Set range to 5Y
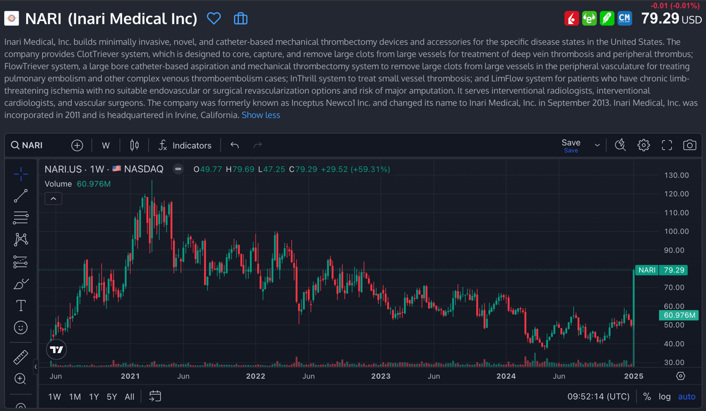 [x=111, y=397]
